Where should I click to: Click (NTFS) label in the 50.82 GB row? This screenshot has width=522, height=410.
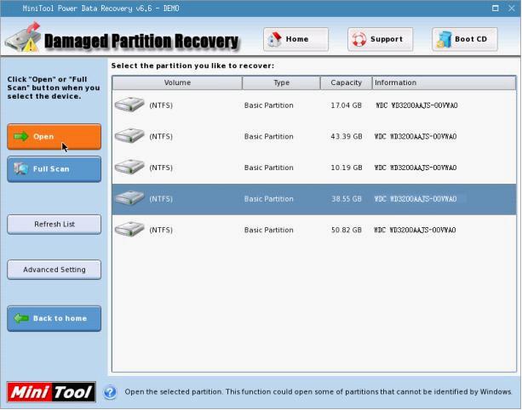point(161,231)
